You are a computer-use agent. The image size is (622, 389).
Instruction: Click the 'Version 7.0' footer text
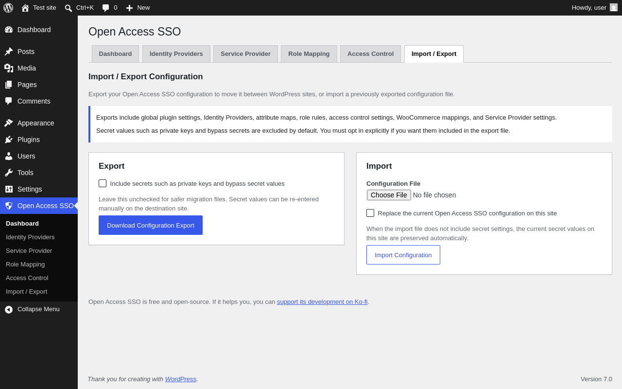596,379
